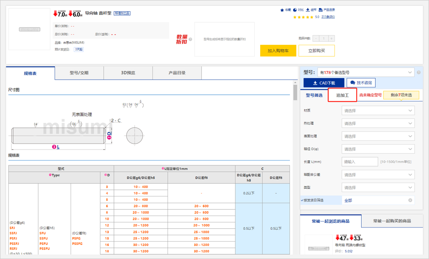Clear the 按发货日筛选 filter with x icon
Viewport: 429px width, 259px height.
point(410,200)
